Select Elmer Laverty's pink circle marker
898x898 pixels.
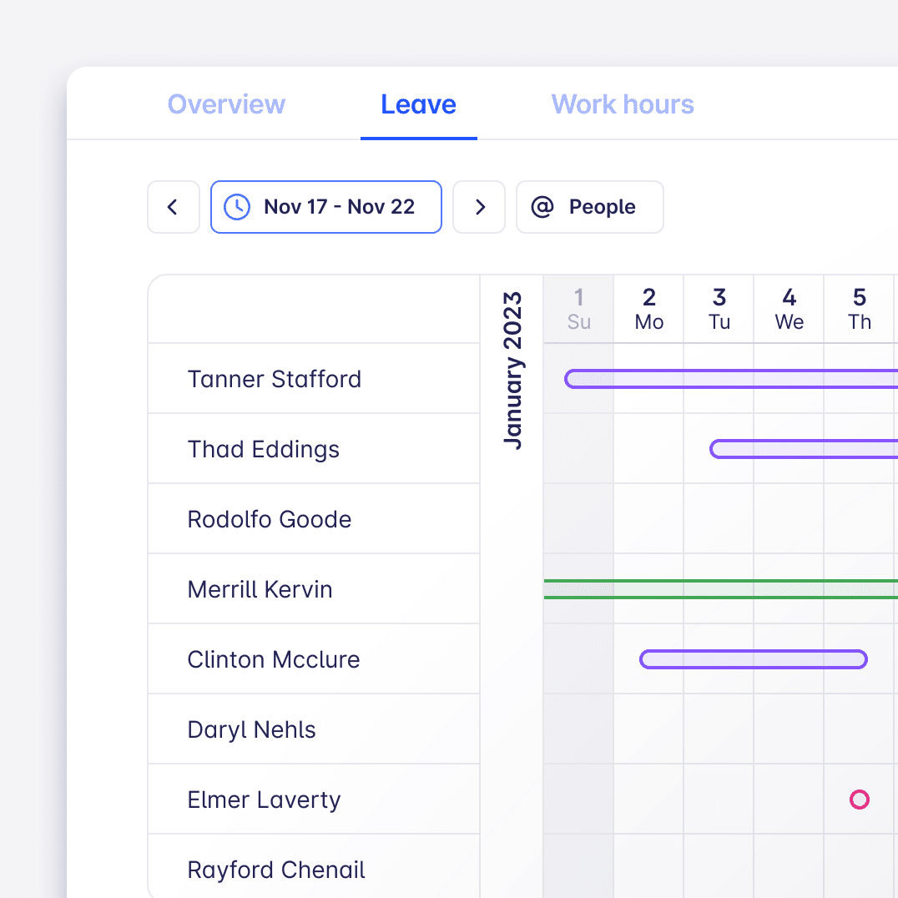(859, 800)
